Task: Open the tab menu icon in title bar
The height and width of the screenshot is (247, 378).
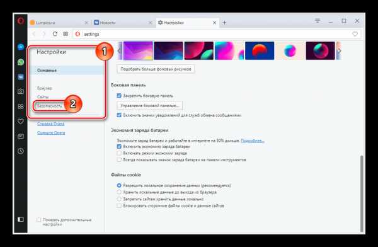Action: (318, 21)
